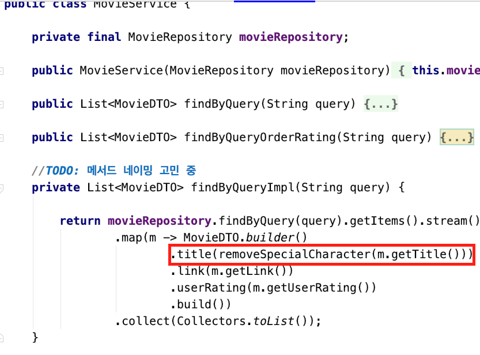
Task: Click the TODO comment text
Action: click(x=114, y=171)
